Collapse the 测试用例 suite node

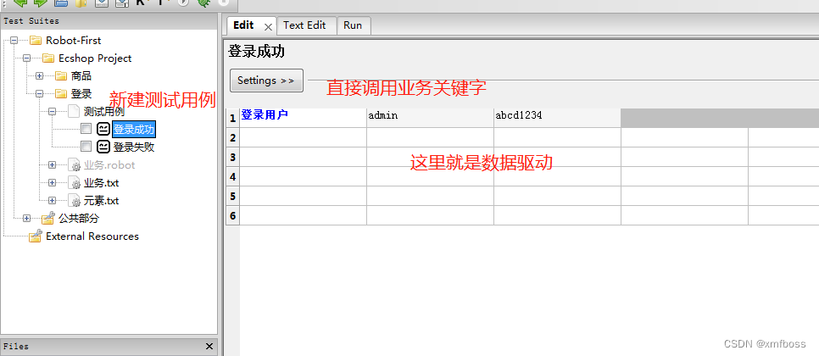[53, 112]
